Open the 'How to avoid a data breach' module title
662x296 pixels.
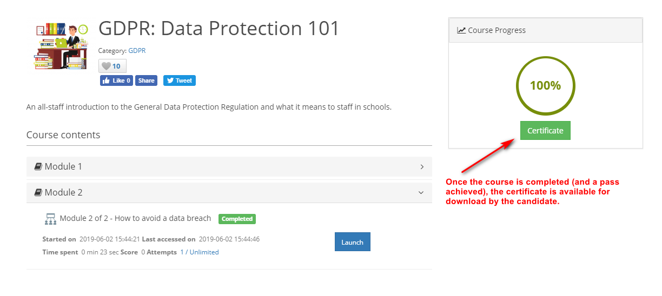[135, 218]
